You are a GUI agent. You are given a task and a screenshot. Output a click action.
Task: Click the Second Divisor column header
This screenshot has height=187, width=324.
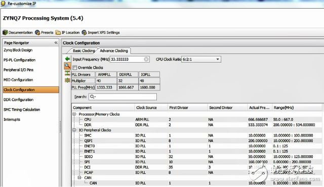click(x=227, y=108)
